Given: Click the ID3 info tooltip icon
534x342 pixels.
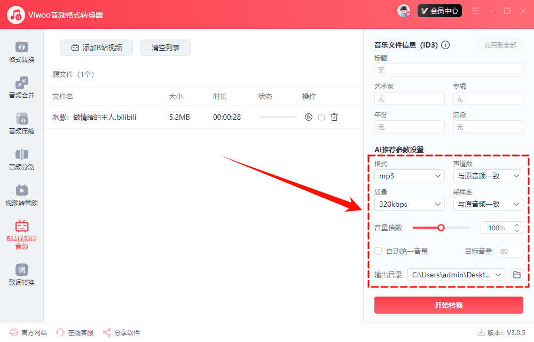Looking at the screenshot, I should point(445,45).
